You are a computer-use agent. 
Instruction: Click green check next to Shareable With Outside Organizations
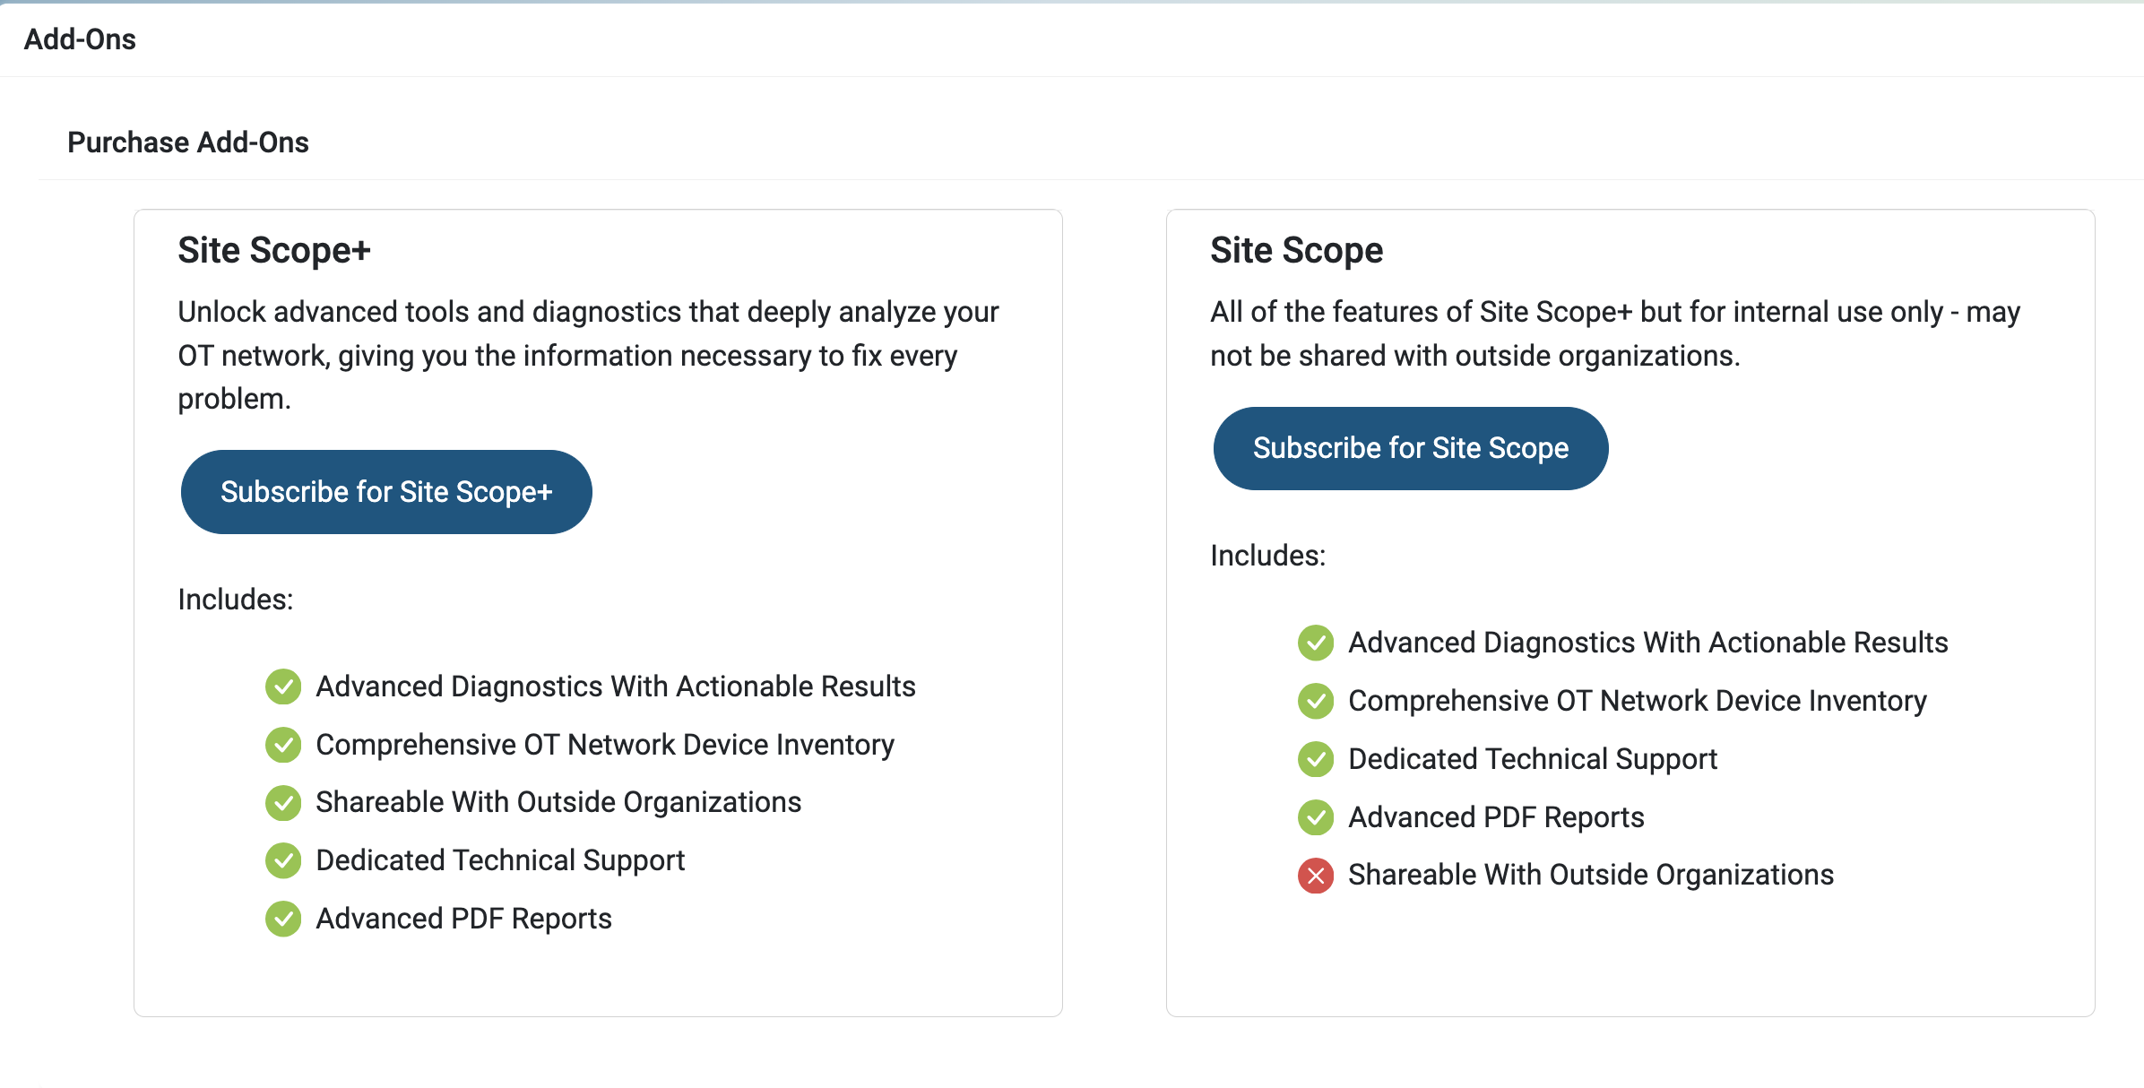(283, 803)
